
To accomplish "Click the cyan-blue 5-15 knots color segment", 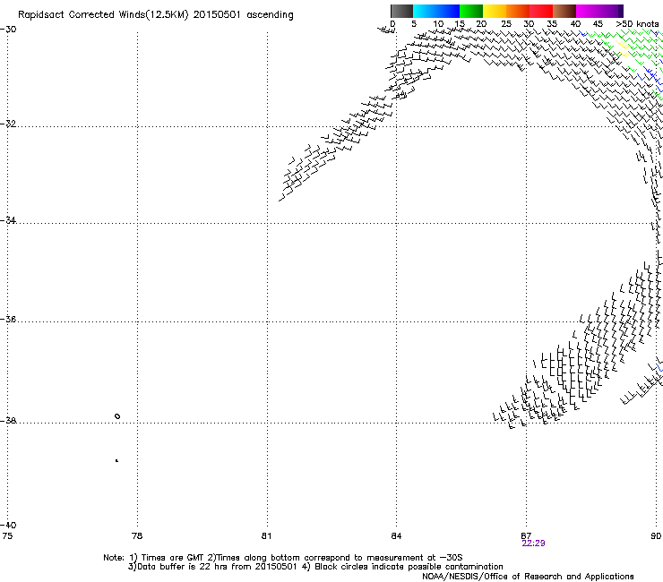I will click(436, 11).
